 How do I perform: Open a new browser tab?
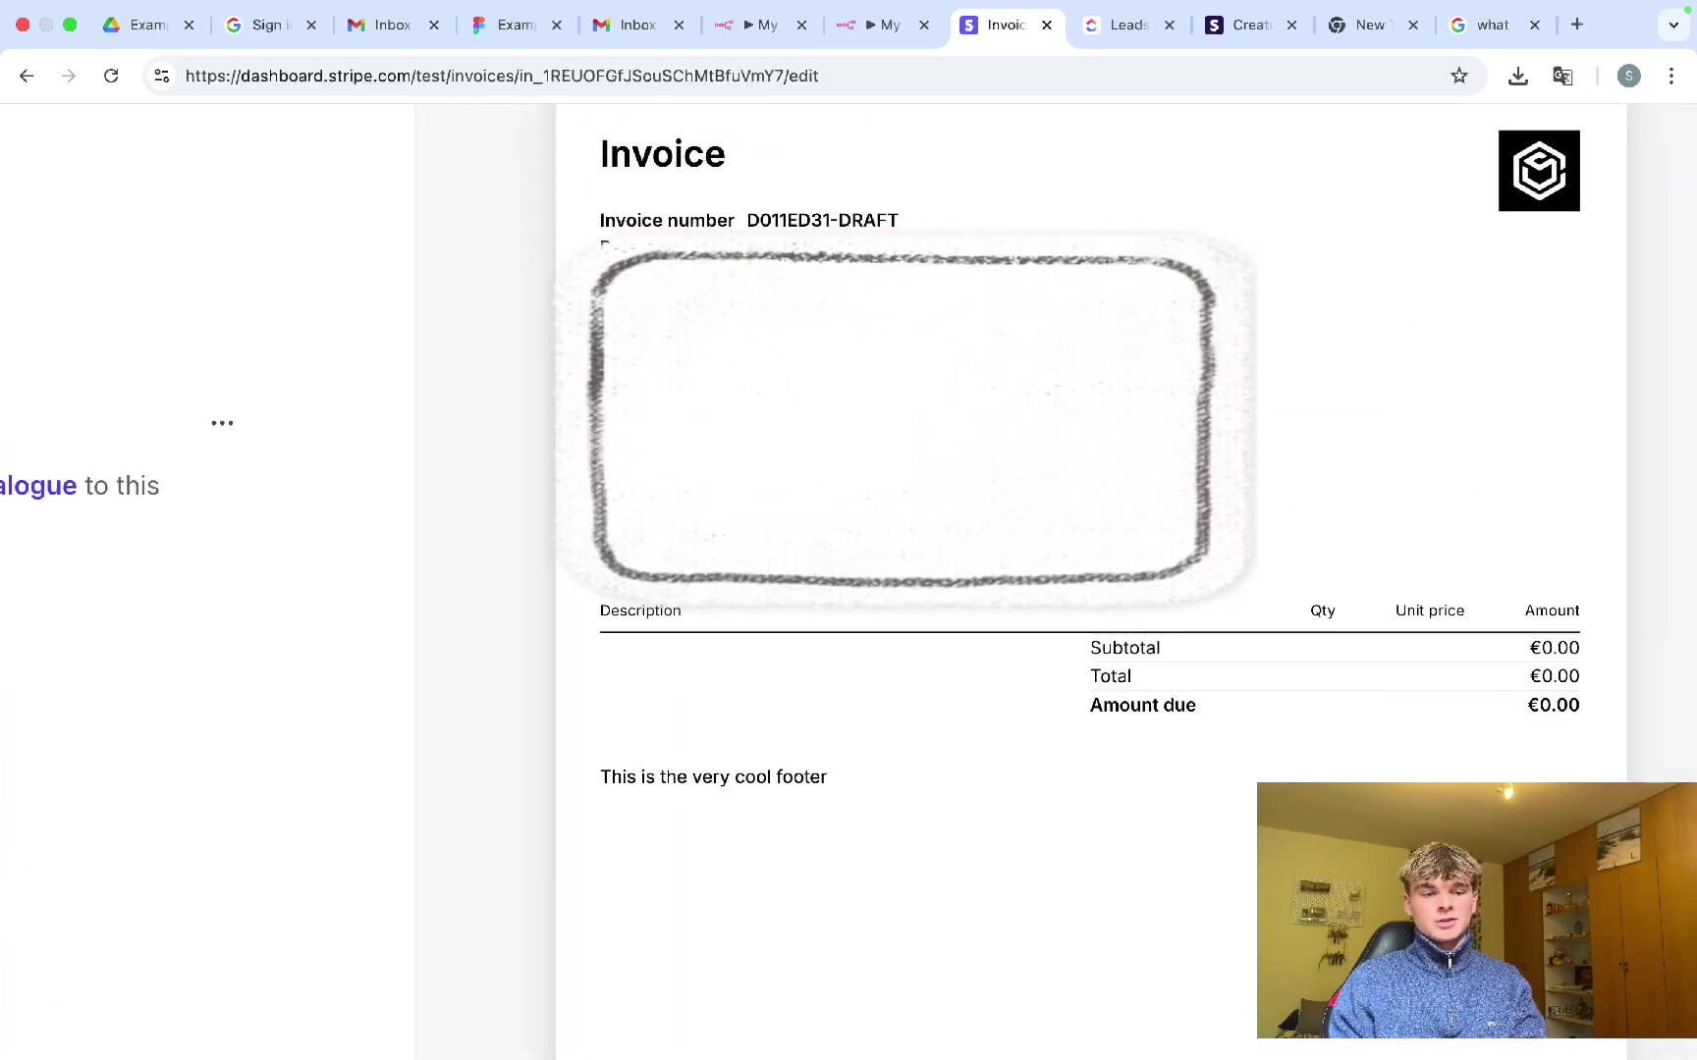[x=1577, y=25]
